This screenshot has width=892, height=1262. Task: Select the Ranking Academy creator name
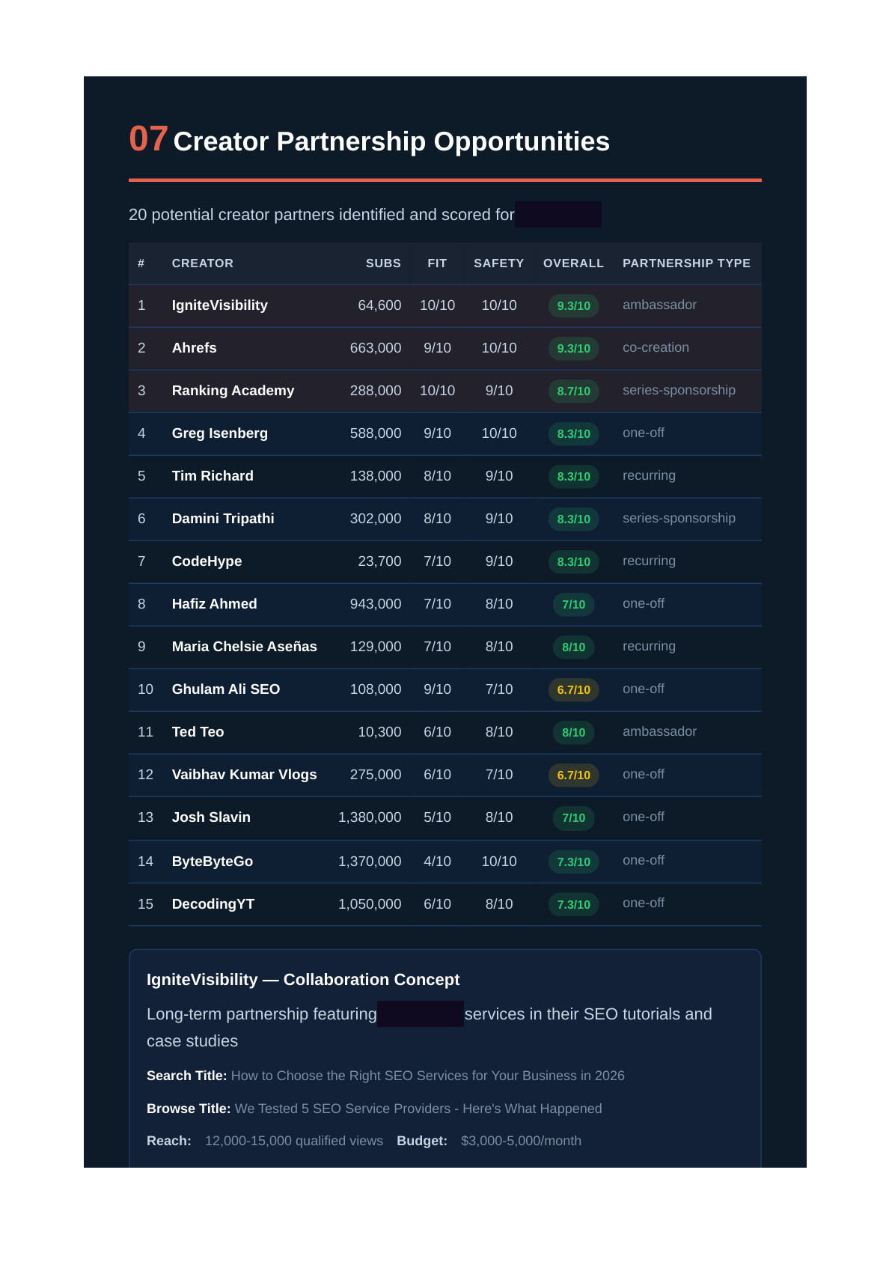pos(233,391)
